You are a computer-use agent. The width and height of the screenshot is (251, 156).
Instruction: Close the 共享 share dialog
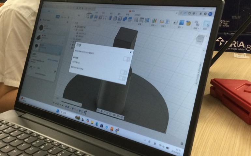[131, 52]
